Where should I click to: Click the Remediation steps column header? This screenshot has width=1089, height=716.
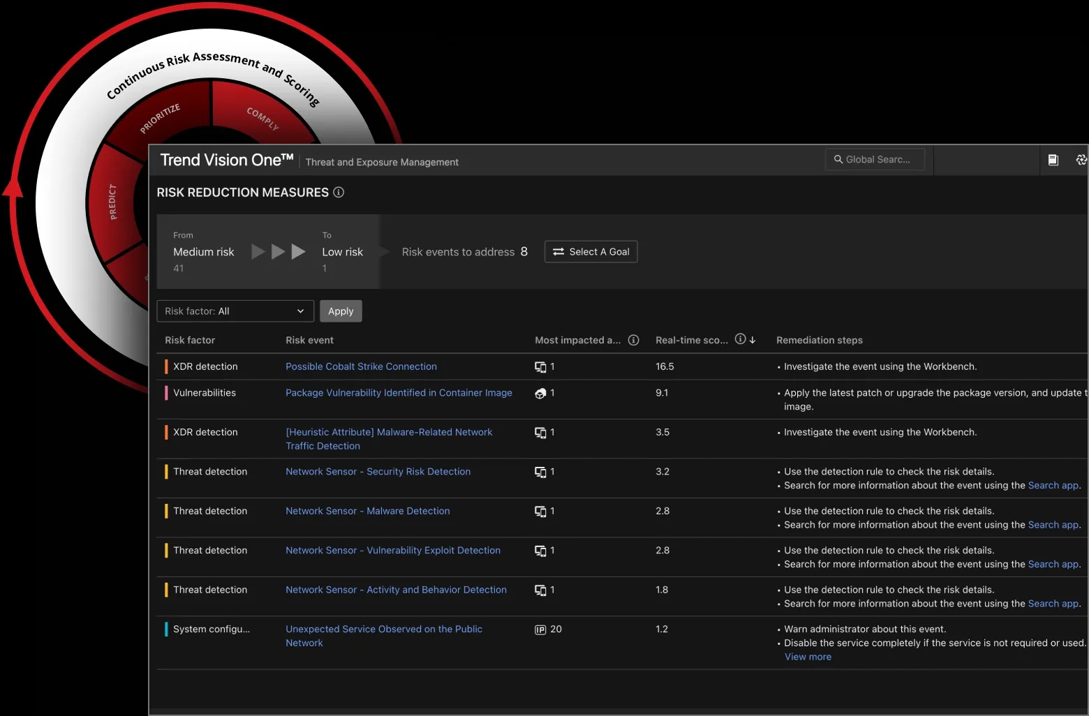820,341
